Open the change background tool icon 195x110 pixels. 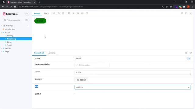pyautogui.click(x=69, y=13)
